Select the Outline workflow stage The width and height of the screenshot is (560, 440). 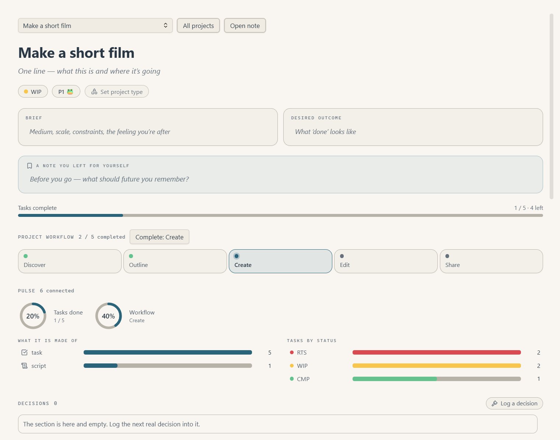175,261
